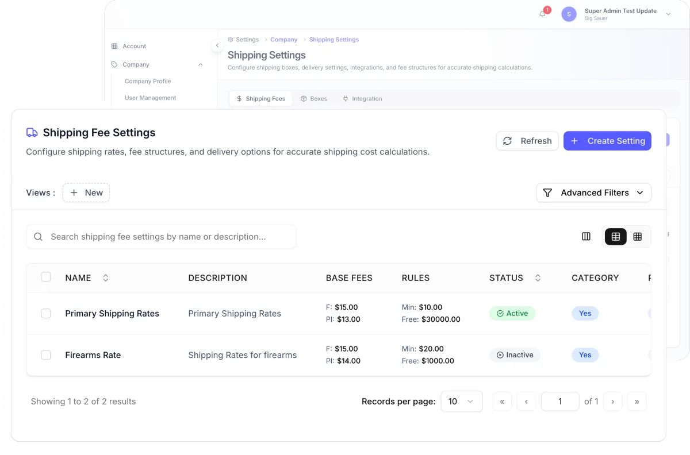Add a New view
This screenshot has height=455, width=690.
[86, 193]
